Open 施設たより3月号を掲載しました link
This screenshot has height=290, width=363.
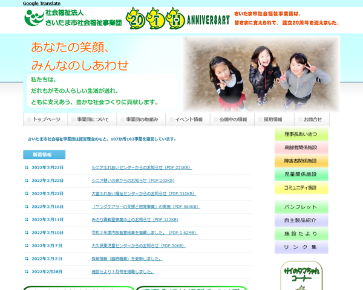point(123,272)
